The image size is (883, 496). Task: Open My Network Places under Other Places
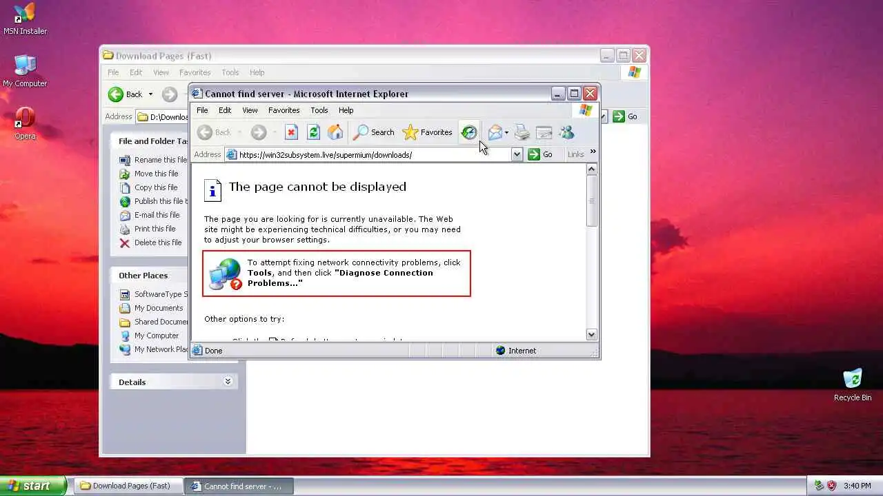point(153,349)
